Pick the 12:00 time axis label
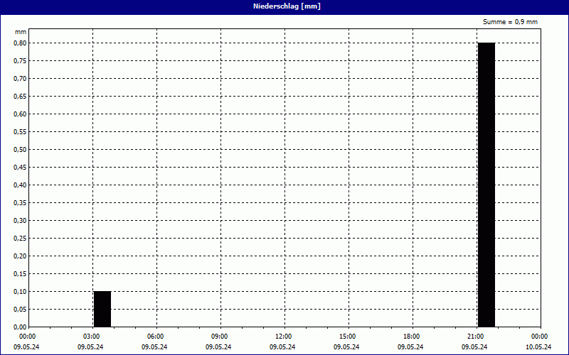 (x=283, y=336)
